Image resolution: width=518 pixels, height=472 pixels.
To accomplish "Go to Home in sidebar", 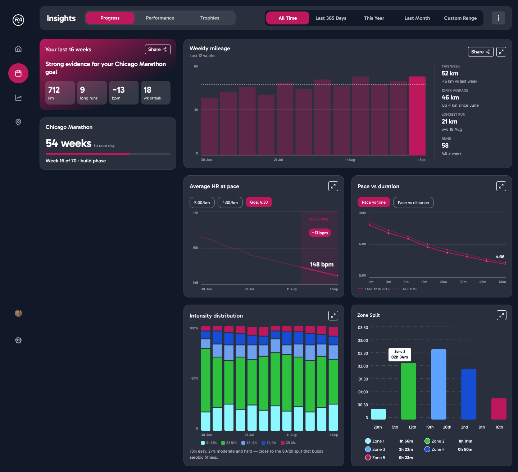I will coord(18,49).
